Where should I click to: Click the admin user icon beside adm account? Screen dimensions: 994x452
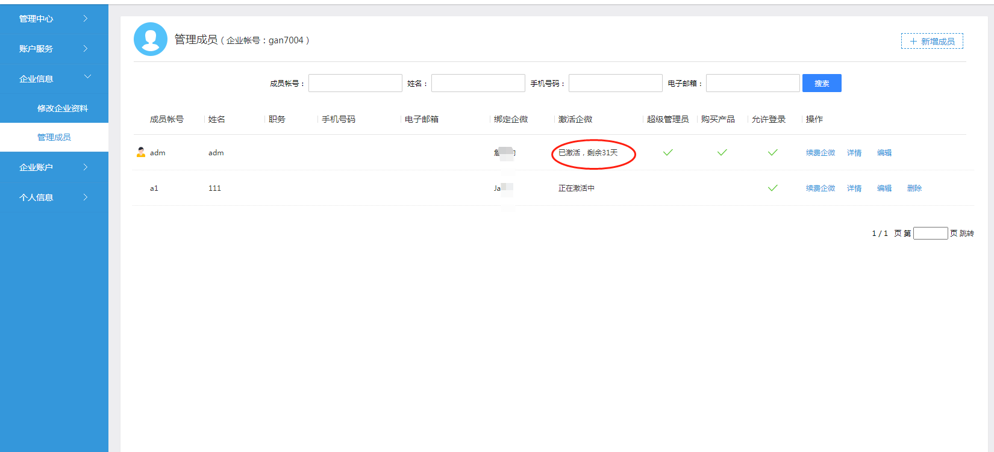pyautogui.click(x=141, y=152)
